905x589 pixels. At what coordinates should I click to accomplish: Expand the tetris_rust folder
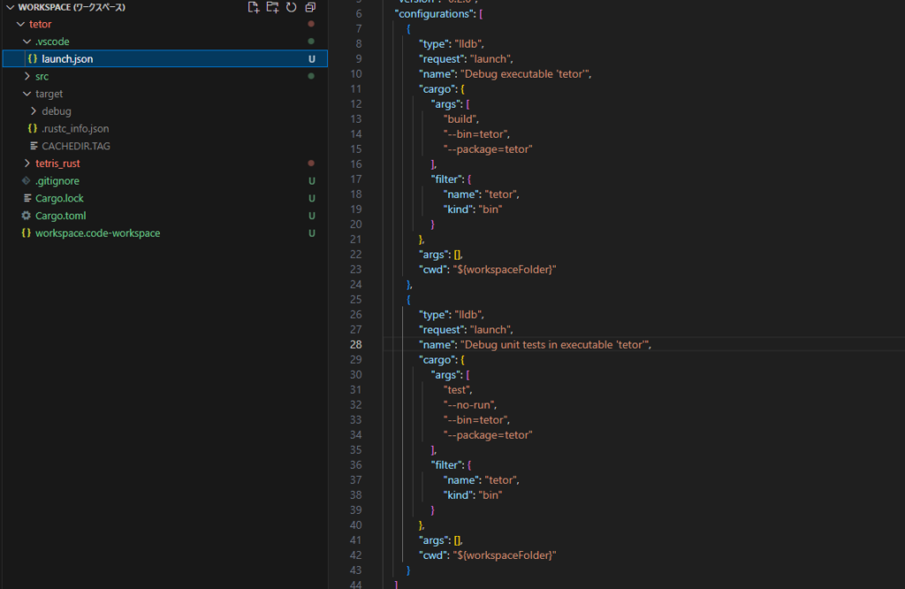27,163
